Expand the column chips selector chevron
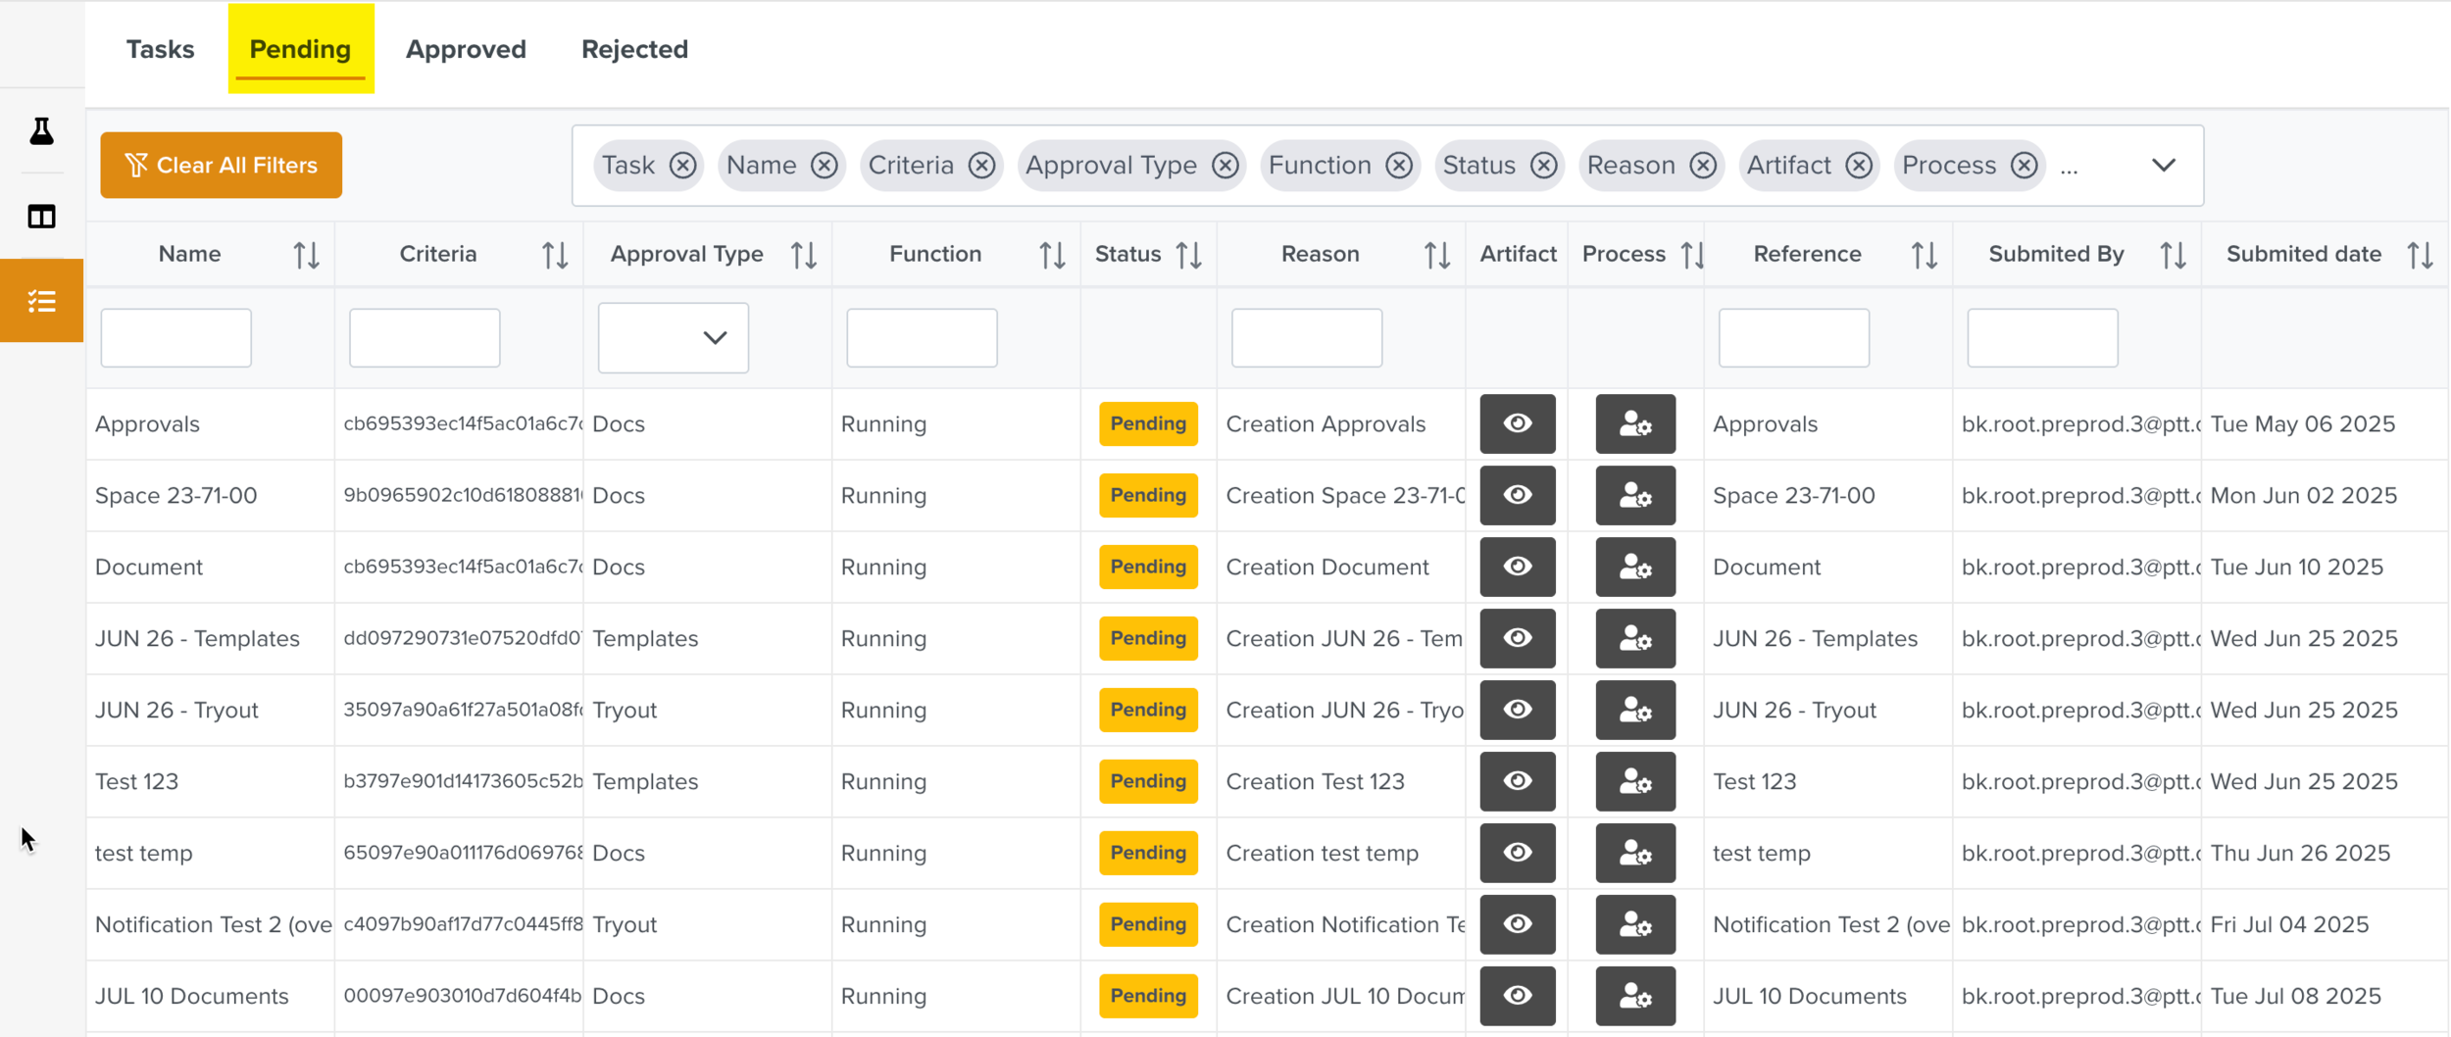Viewport: 2451px width, 1037px height. pyautogui.click(x=2164, y=166)
